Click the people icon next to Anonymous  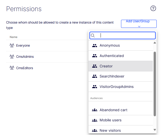[95, 46]
